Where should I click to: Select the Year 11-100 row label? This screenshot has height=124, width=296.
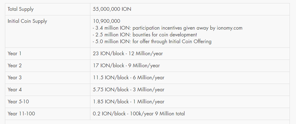(21, 114)
